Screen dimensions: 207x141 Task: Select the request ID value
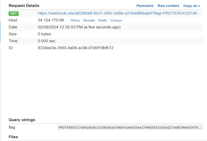(75, 48)
